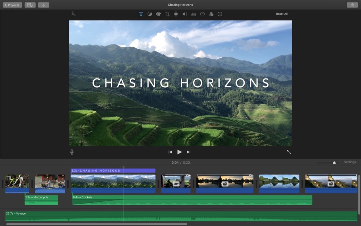Image resolution: width=361 pixels, height=226 pixels.
Task: Select the auto-enhance magic wand tool
Action: tap(73, 14)
